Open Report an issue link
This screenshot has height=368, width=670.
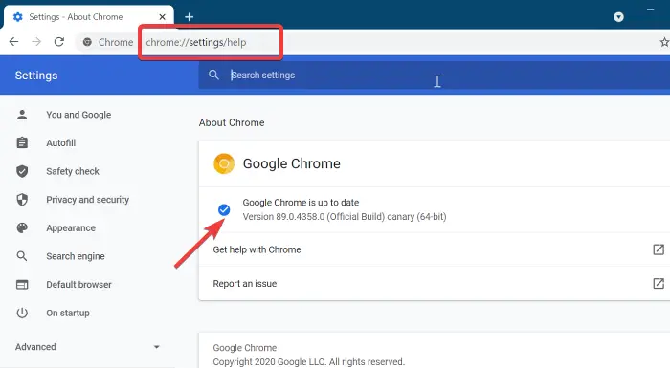coord(245,284)
